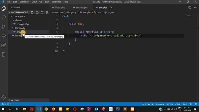Open the Terminal menu
The width and height of the screenshot is (199, 112).
[56, 2]
